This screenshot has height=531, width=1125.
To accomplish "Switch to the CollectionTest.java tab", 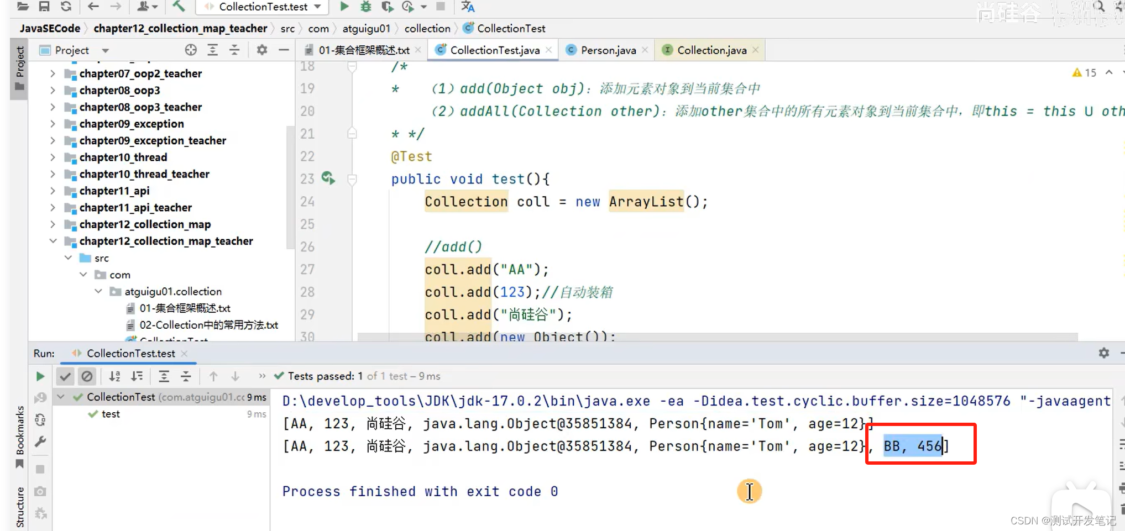I will [494, 50].
